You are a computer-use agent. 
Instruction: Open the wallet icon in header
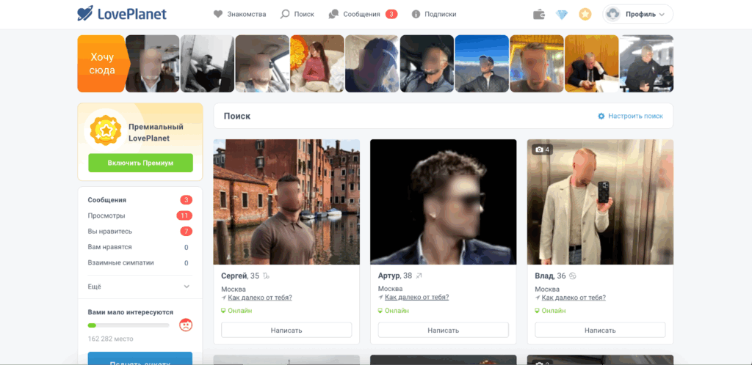[x=539, y=14]
